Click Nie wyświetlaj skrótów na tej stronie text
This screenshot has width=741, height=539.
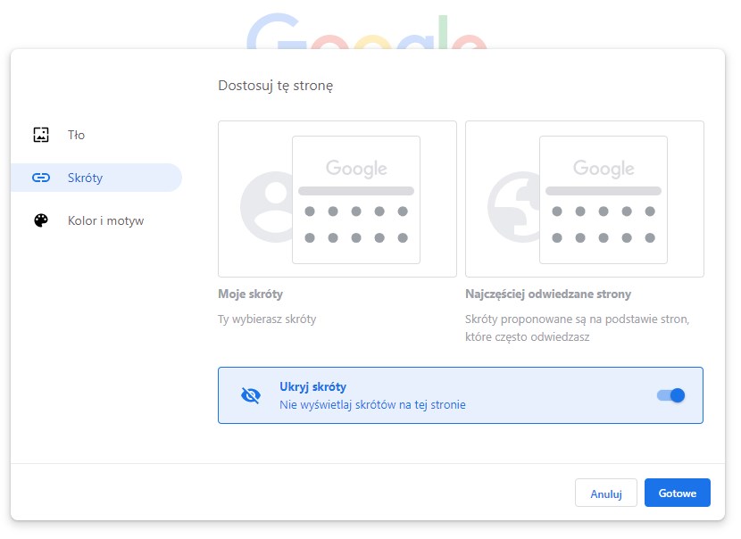click(x=372, y=405)
